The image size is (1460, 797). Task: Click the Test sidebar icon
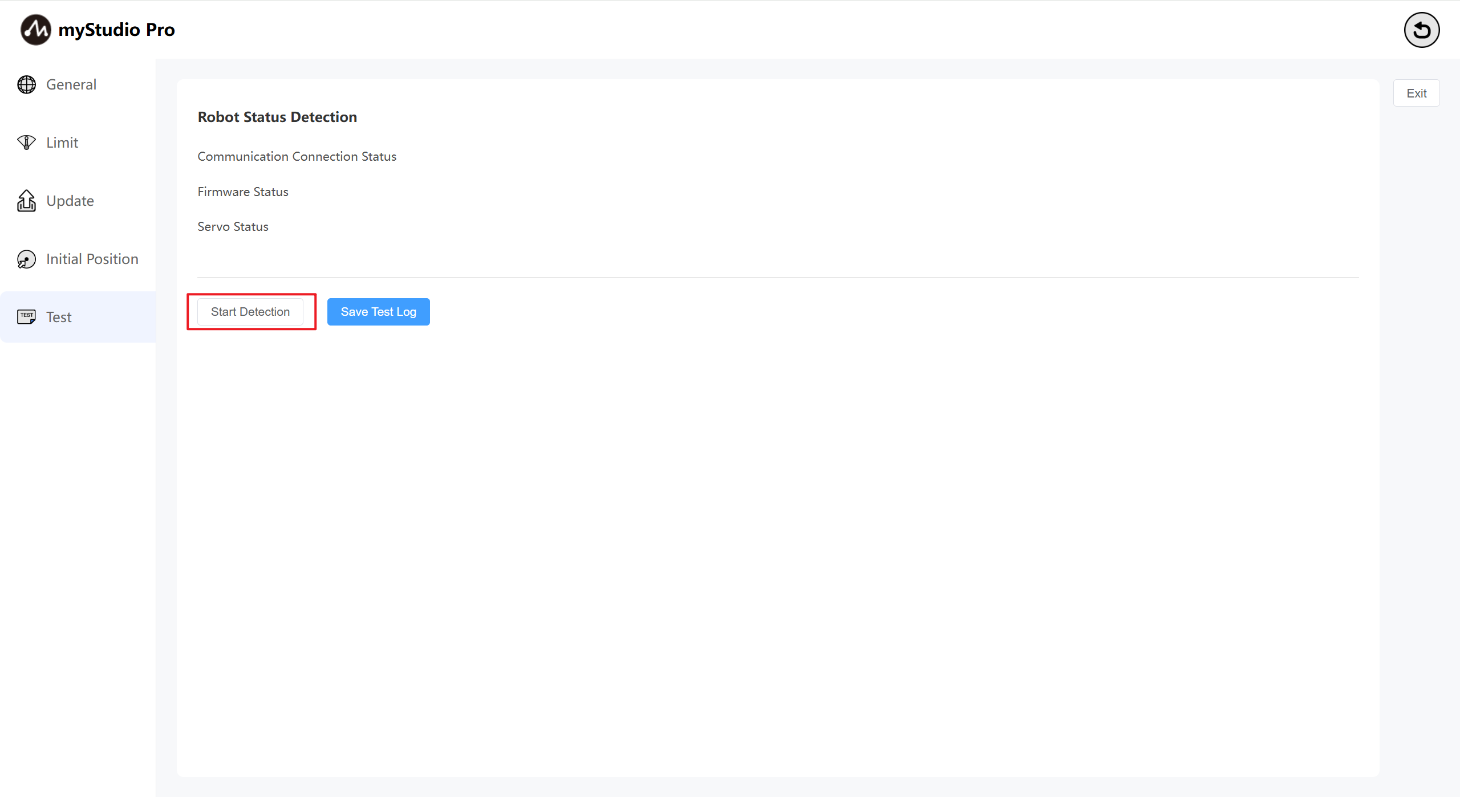click(26, 317)
